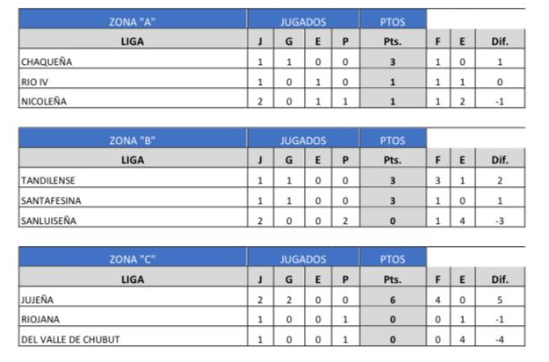The width and height of the screenshot is (549, 362).
Task: Select the JUJEÑA league name cell
Action: pyautogui.click(x=133, y=296)
